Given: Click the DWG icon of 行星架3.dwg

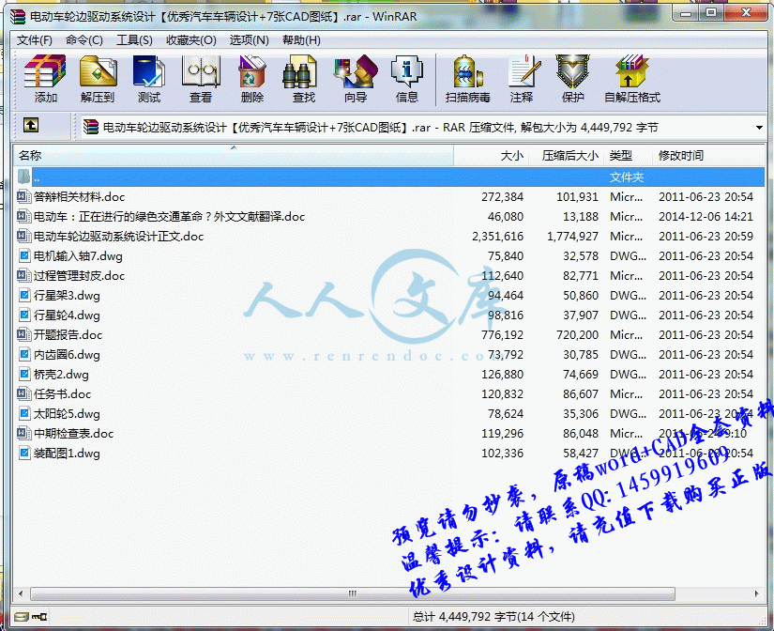Looking at the screenshot, I should pos(24,296).
